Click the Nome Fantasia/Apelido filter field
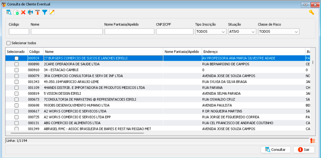 129,32
